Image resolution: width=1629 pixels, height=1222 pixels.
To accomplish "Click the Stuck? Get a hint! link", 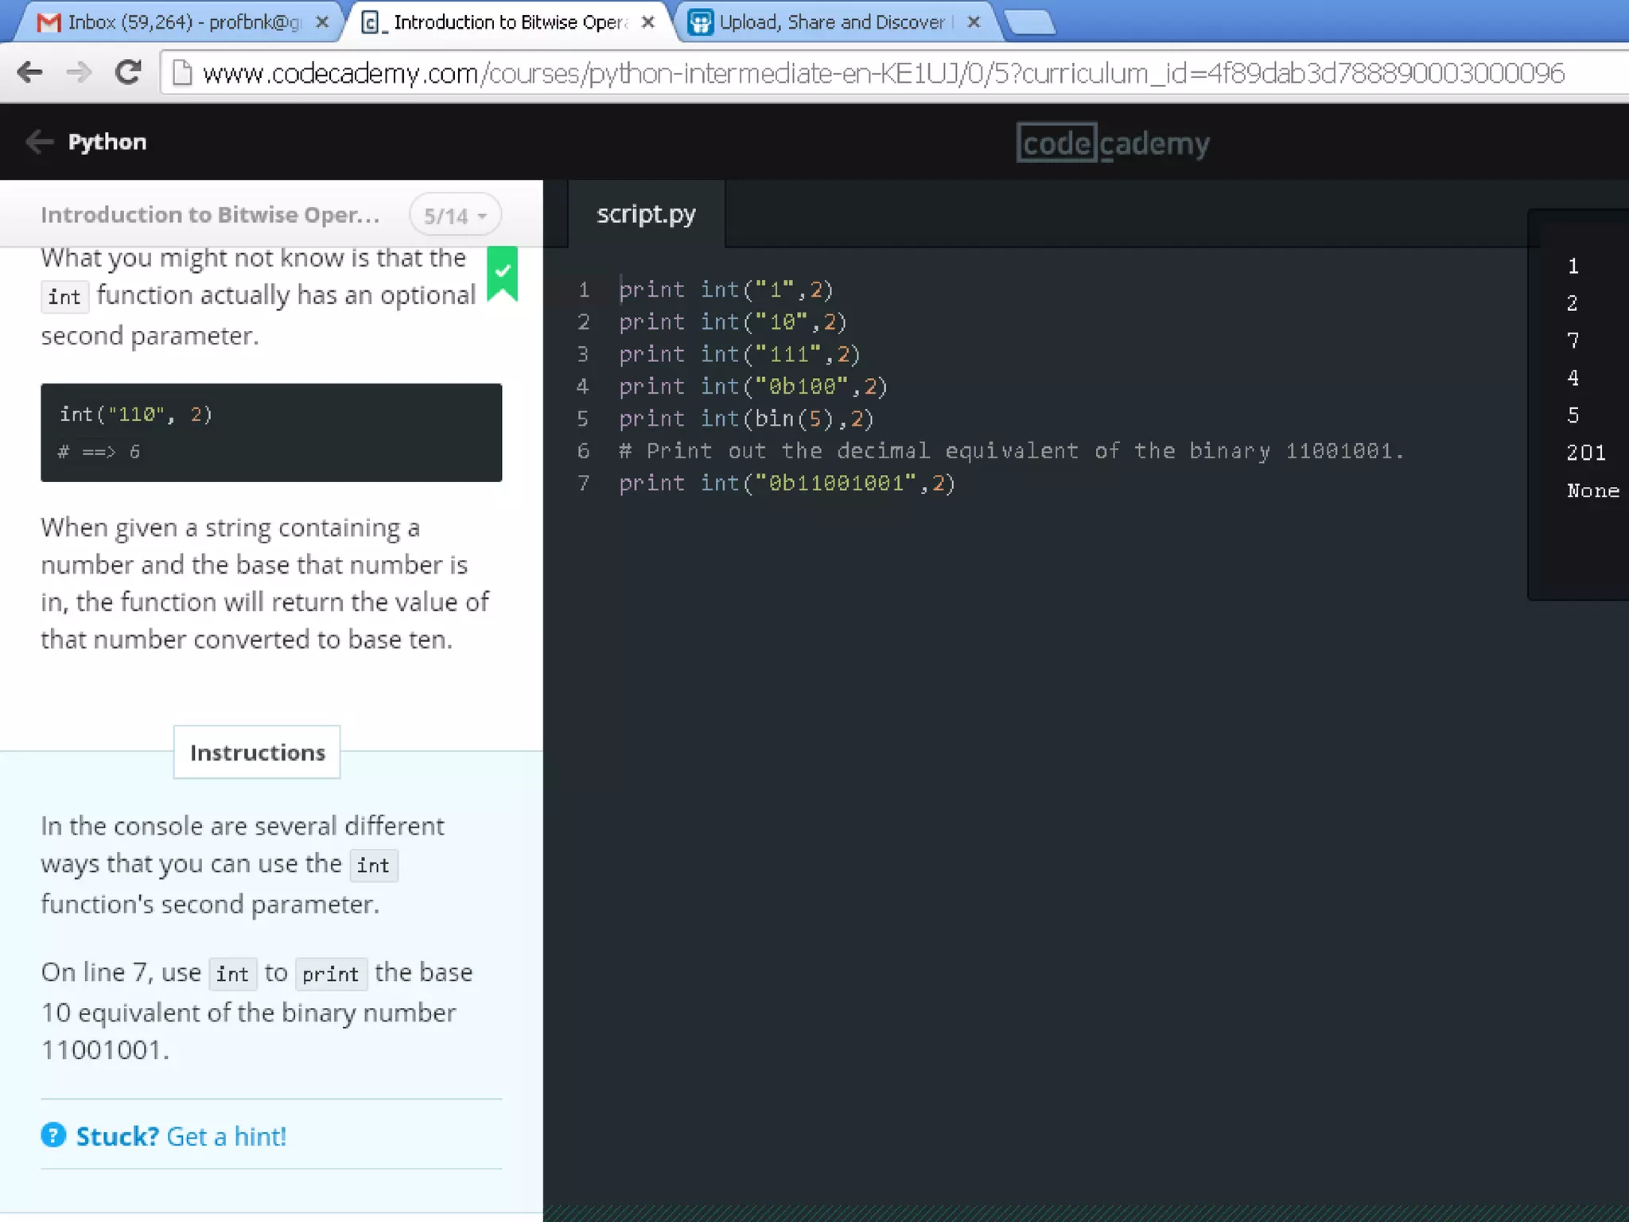I will click(x=181, y=1136).
